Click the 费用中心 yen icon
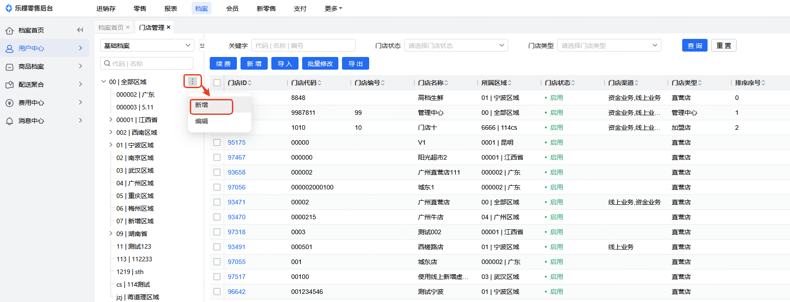Viewport: 790px width, 302px height. 10,103
